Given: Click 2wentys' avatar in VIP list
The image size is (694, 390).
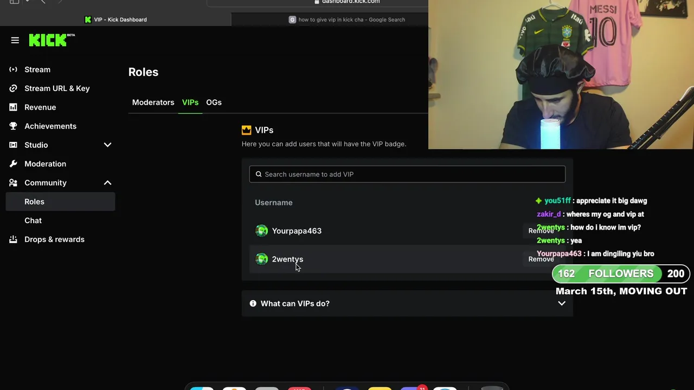Looking at the screenshot, I should pyautogui.click(x=262, y=259).
